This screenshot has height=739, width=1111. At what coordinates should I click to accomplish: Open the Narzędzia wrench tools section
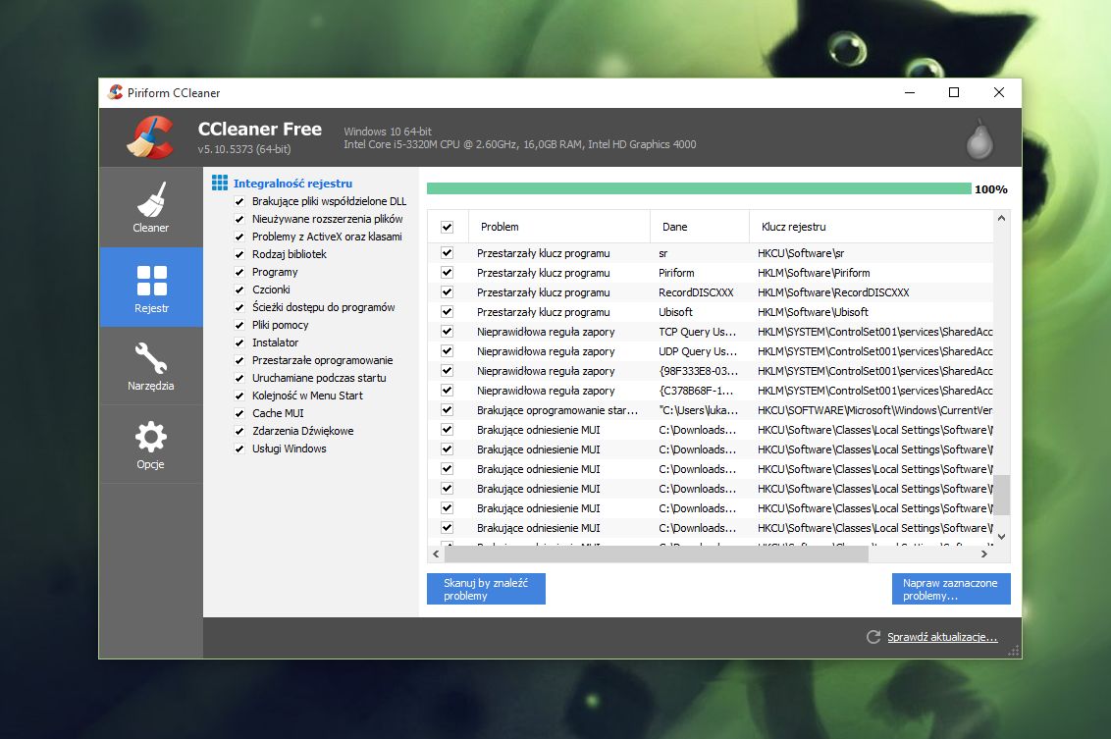click(151, 366)
